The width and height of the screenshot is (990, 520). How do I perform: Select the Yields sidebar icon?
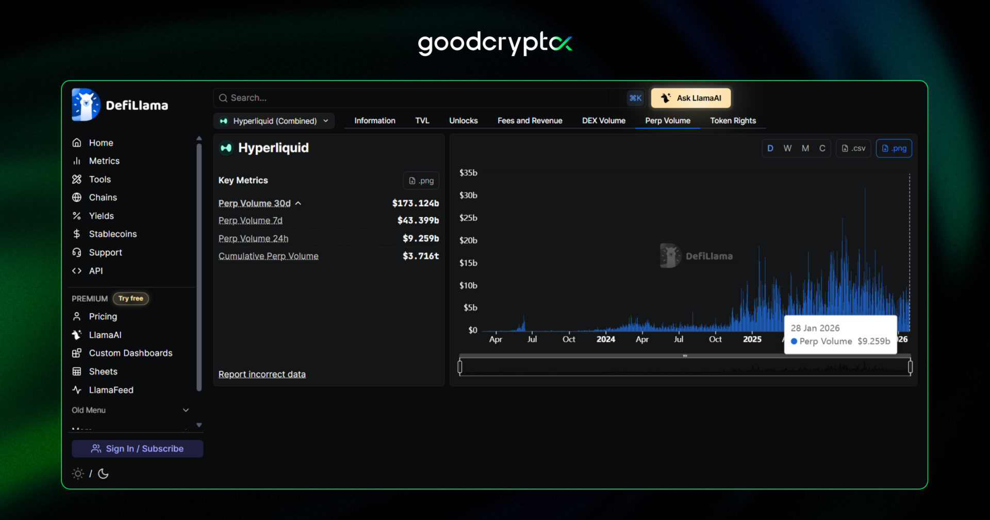coord(76,216)
